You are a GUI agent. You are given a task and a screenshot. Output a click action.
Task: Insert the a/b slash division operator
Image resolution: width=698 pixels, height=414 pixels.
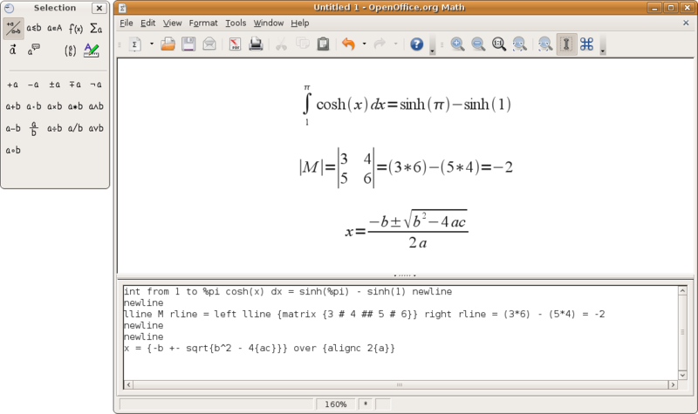coord(75,128)
